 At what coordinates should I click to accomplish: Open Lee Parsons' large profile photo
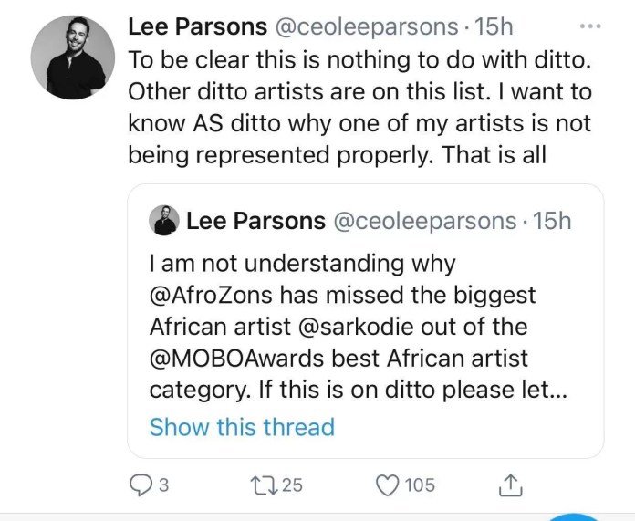click(x=72, y=57)
